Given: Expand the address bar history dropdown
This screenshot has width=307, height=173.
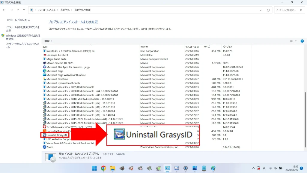Looking at the screenshot, I should pos(261,10).
